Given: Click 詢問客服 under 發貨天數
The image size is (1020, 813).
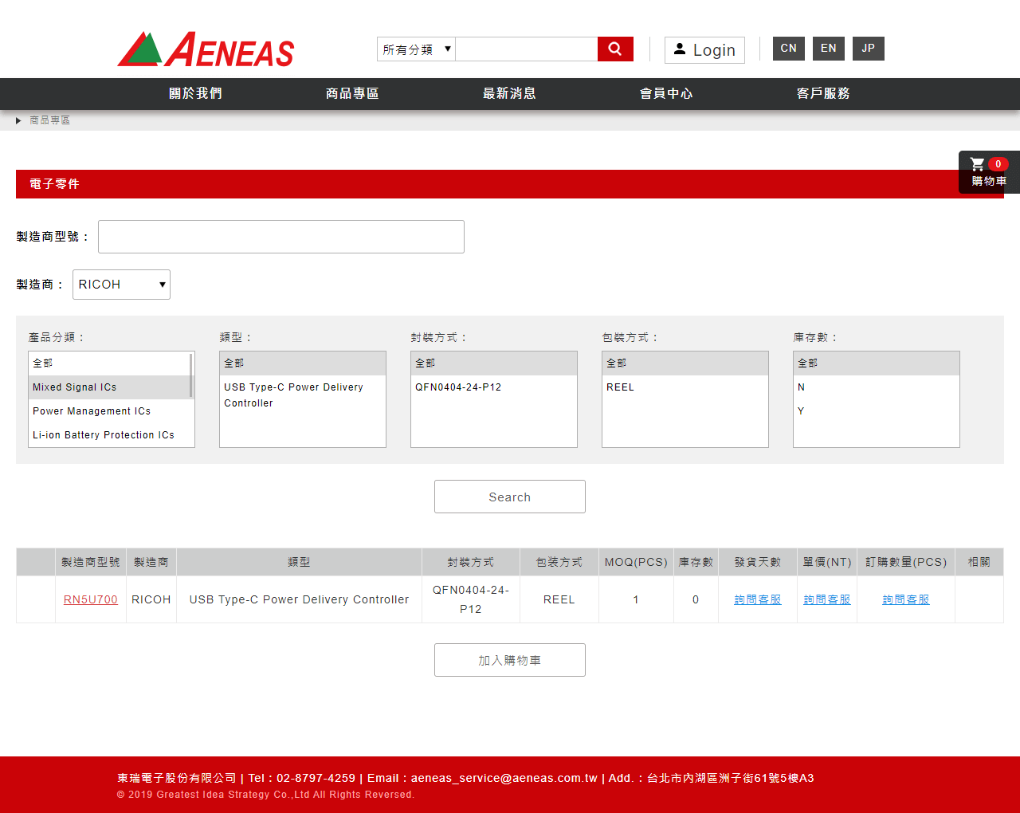Looking at the screenshot, I should [758, 599].
